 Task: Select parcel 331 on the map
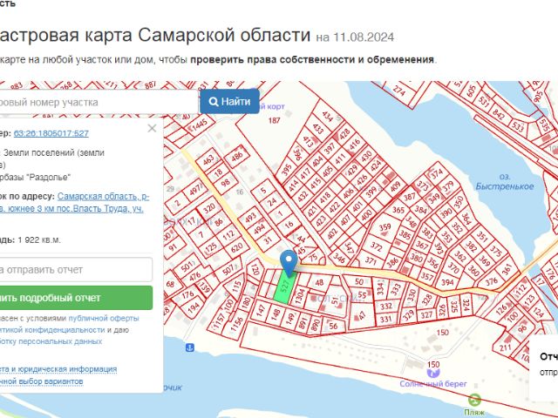point(385,320)
